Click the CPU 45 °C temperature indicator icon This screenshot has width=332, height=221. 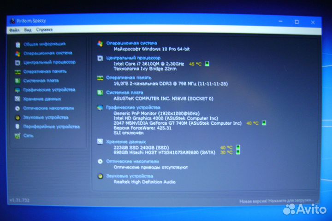(207, 64)
